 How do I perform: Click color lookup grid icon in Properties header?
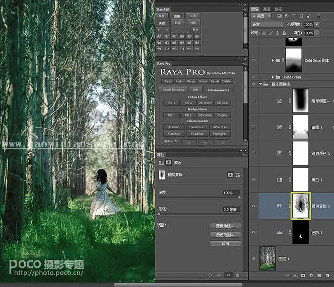(x=161, y=163)
